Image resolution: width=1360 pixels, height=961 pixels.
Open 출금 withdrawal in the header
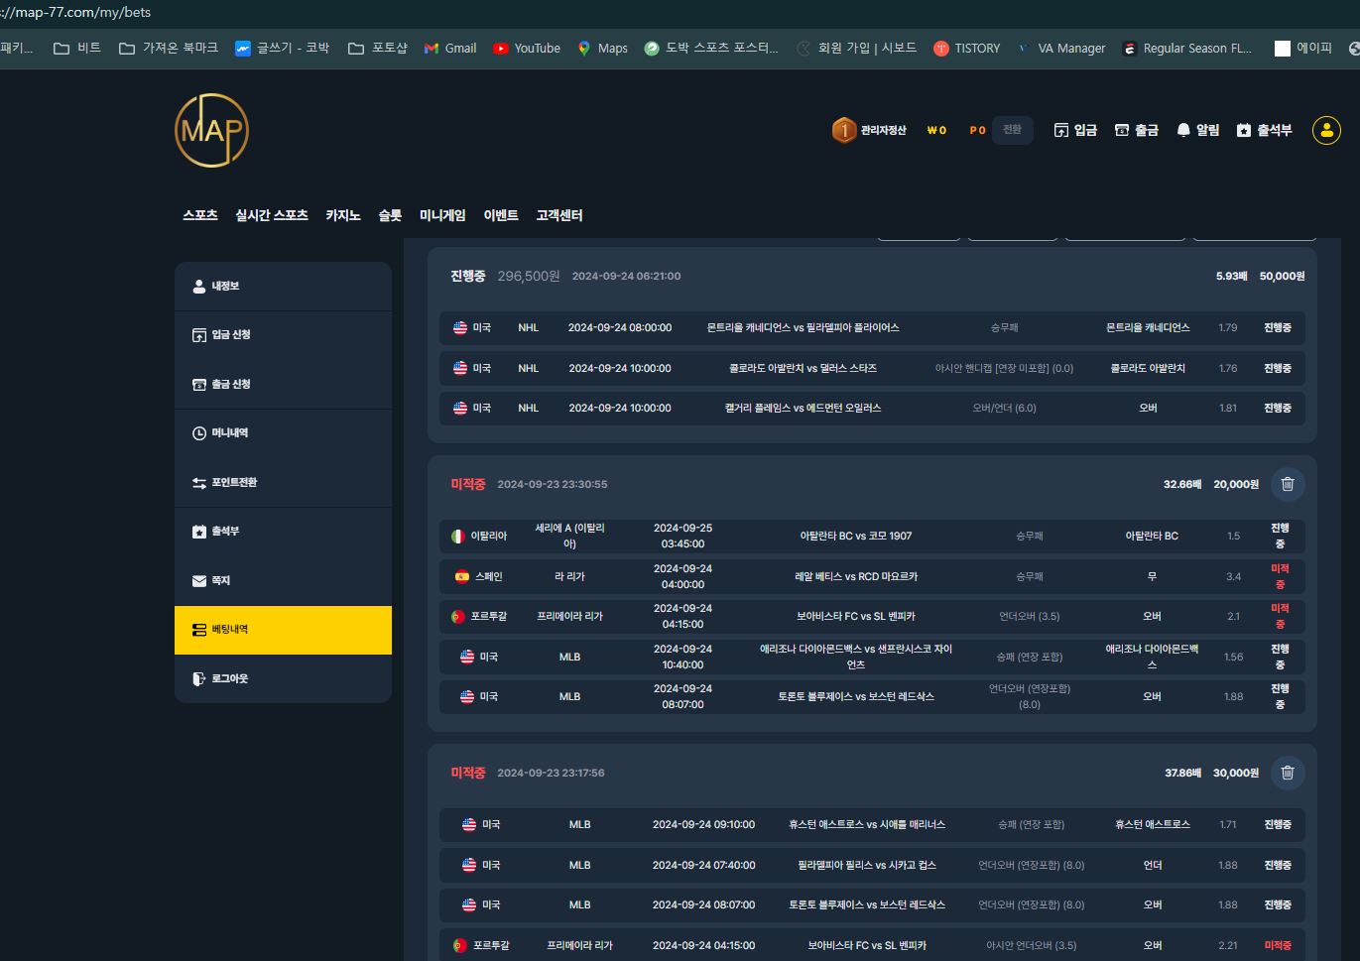(1137, 130)
